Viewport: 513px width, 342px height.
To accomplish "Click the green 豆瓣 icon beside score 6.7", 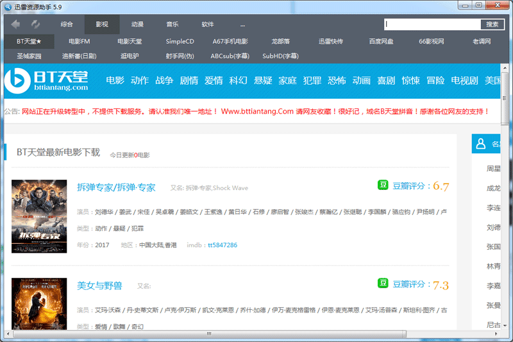I will pos(383,185).
